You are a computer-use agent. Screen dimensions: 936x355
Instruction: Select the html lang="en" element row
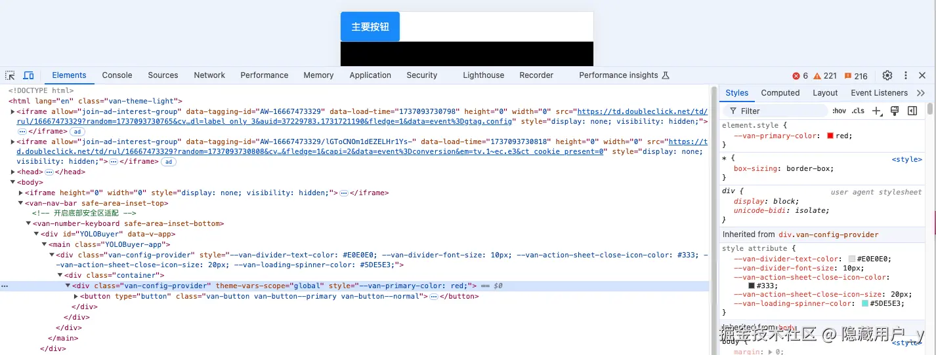click(x=95, y=101)
